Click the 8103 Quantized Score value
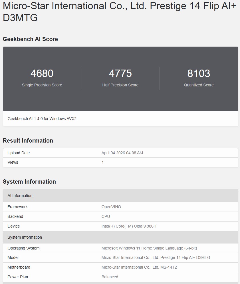The image size is (240, 284). point(199,73)
